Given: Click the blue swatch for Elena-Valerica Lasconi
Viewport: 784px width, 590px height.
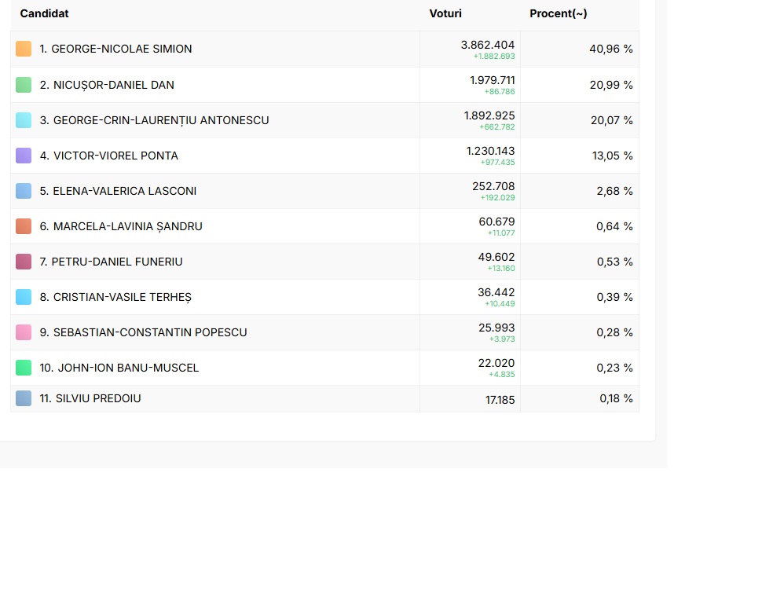Looking at the screenshot, I should click(x=24, y=191).
